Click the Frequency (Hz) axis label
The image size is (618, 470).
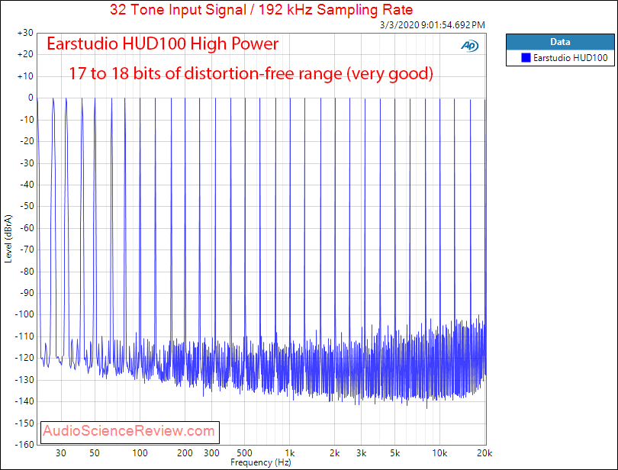pyautogui.click(x=260, y=462)
